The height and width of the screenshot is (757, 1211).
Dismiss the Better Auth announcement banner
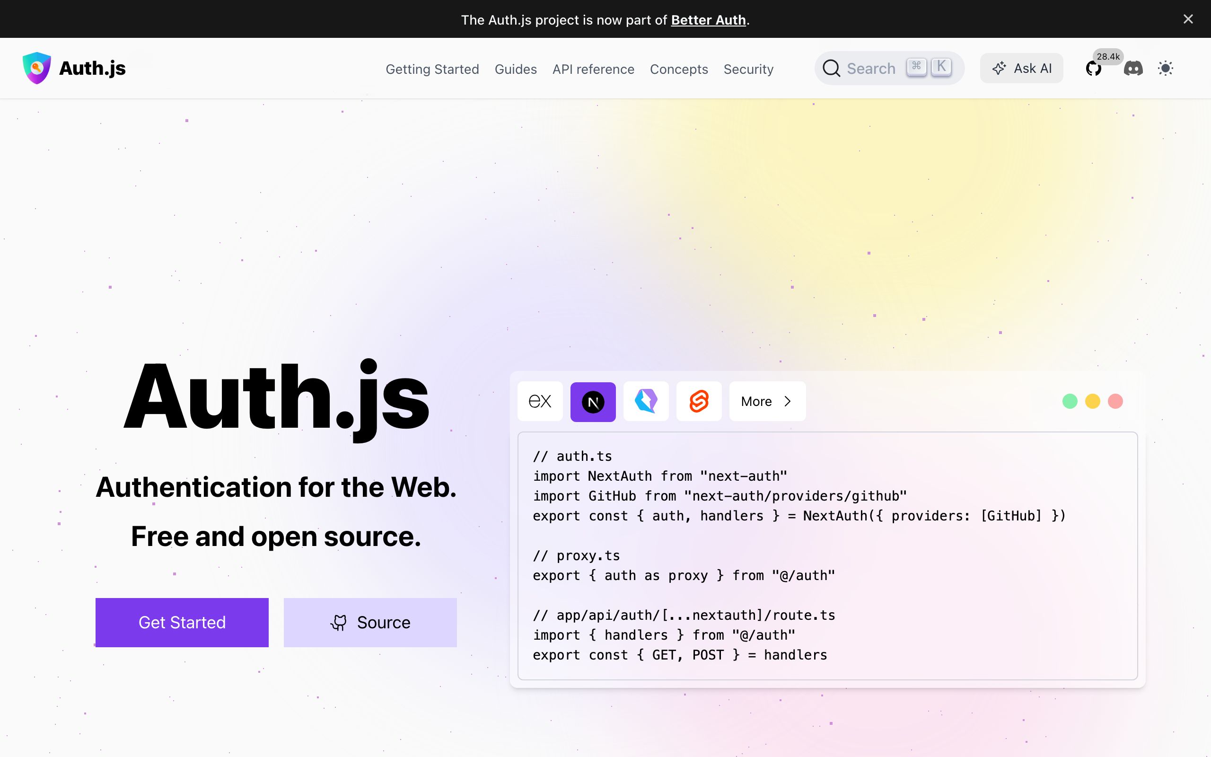coord(1188,19)
